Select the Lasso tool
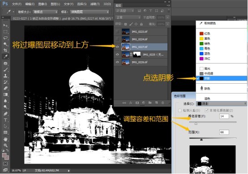The height and width of the screenshot is (174, 248). pyautogui.click(x=5, y=38)
